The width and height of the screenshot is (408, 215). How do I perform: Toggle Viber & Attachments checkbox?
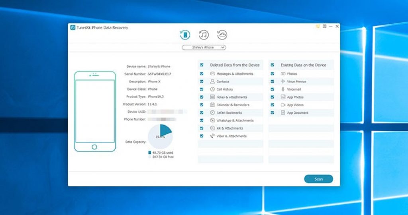tap(202, 136)
